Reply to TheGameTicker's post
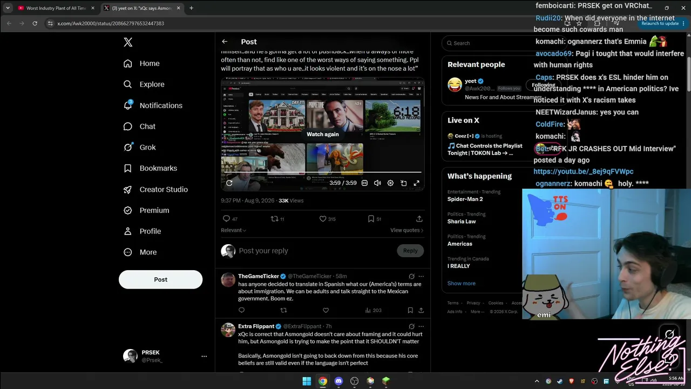Image resolution: width=691 pixels, height=389 pixels. [241, 310]
